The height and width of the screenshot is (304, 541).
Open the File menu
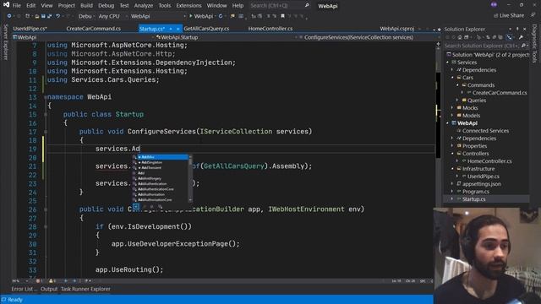[x=16, y=6]
